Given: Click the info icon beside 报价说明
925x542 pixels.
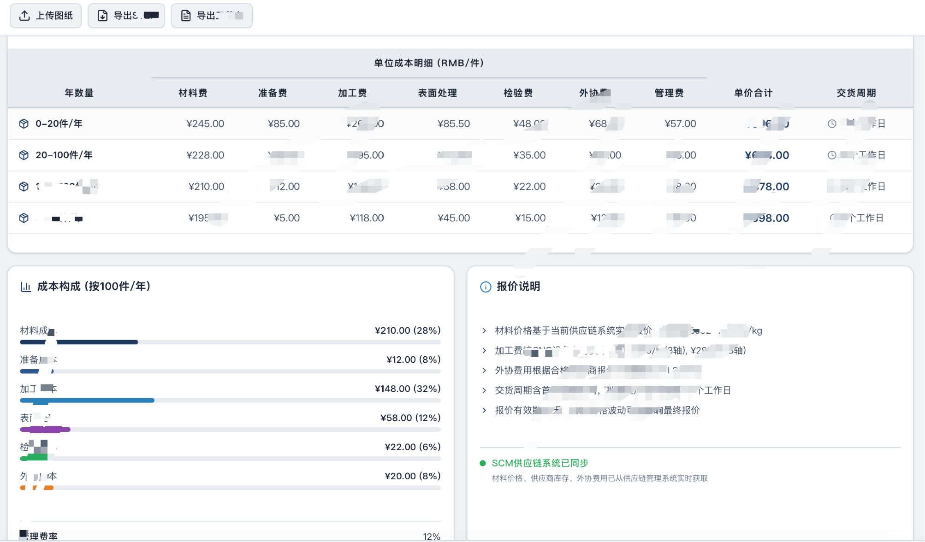Looking at the screenshot, I should pyautogui.click(x=486, y=287).
